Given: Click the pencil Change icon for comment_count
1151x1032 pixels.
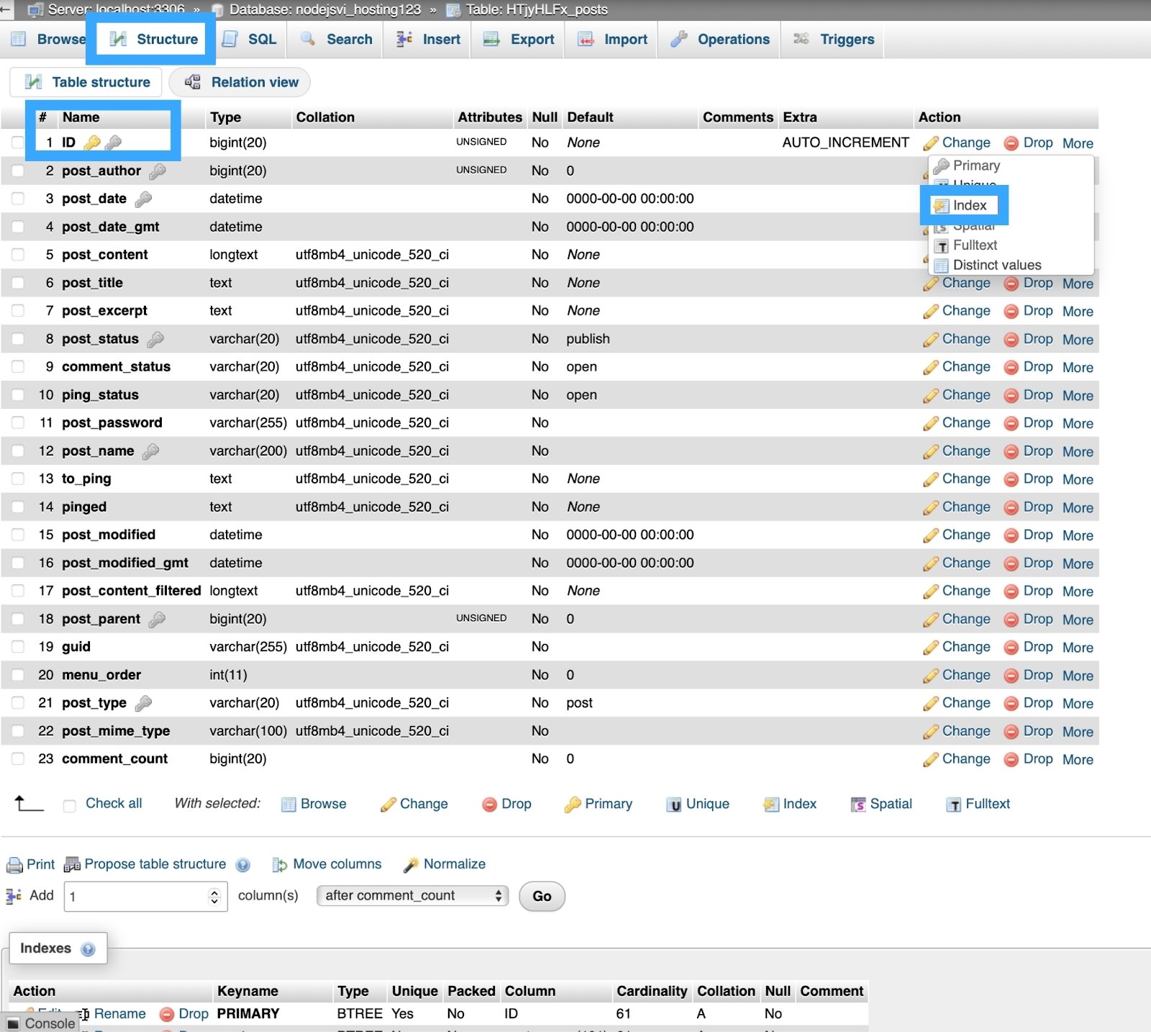Looking at the screenshot, I should [x=931, y=759].
